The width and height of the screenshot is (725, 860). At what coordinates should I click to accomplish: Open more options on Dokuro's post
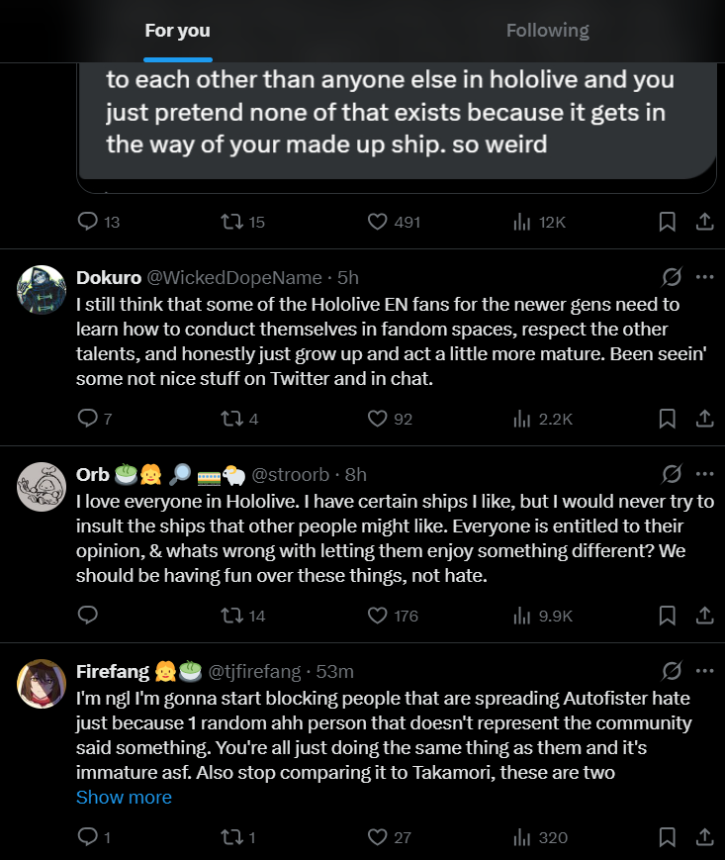coord(704,277)
